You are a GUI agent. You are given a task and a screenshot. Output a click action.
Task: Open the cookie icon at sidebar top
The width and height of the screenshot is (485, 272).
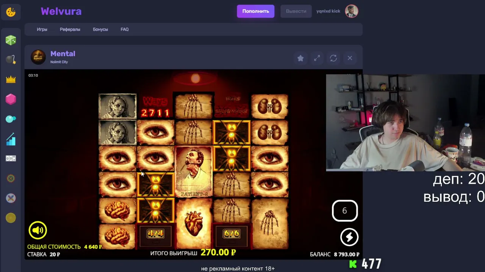click(x=11, y=12)
